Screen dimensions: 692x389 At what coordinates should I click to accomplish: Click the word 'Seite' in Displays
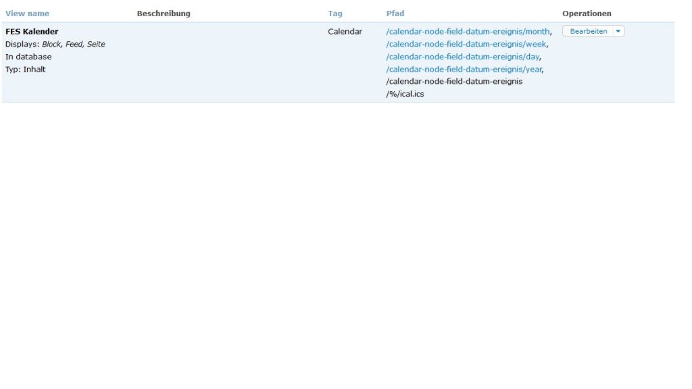(x=96, y=45)
